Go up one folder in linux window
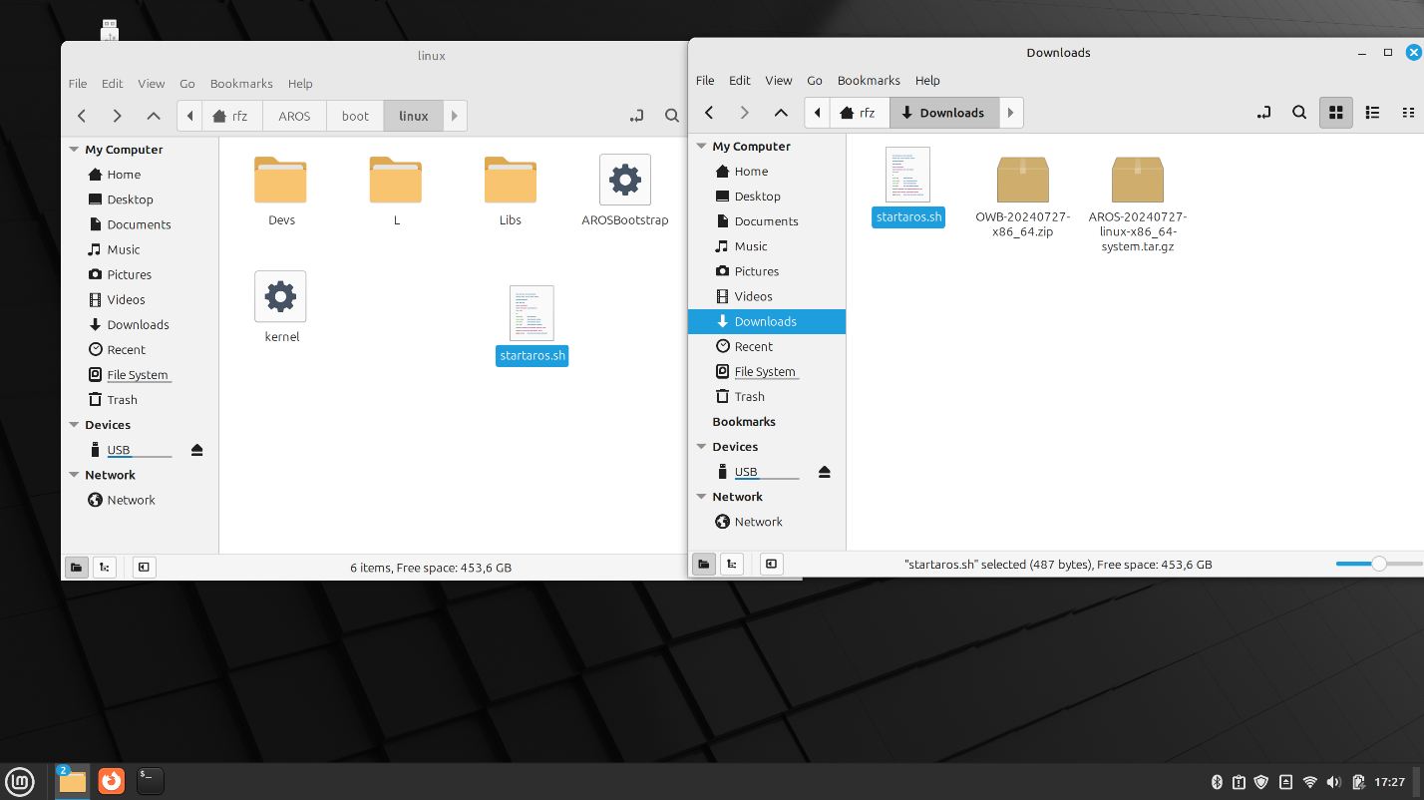 point(154,116)
